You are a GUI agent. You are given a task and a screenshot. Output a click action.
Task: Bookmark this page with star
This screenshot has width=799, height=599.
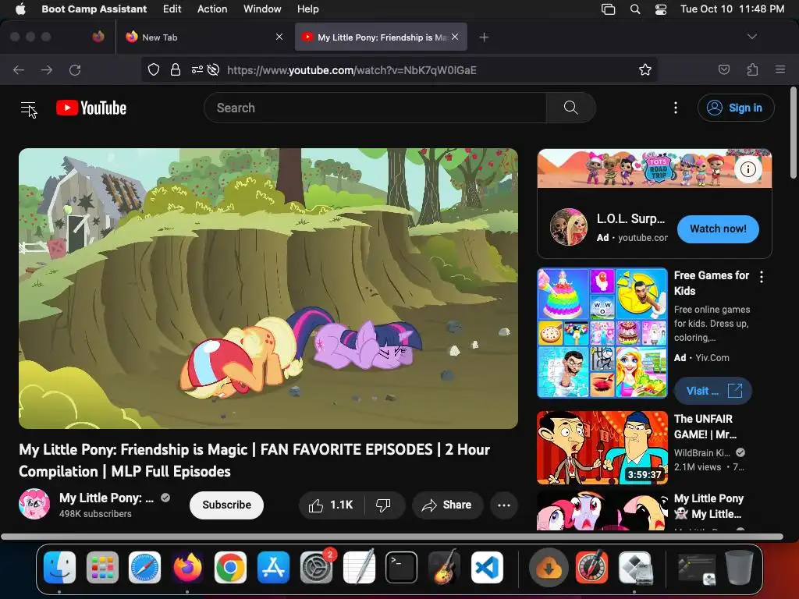645,69
